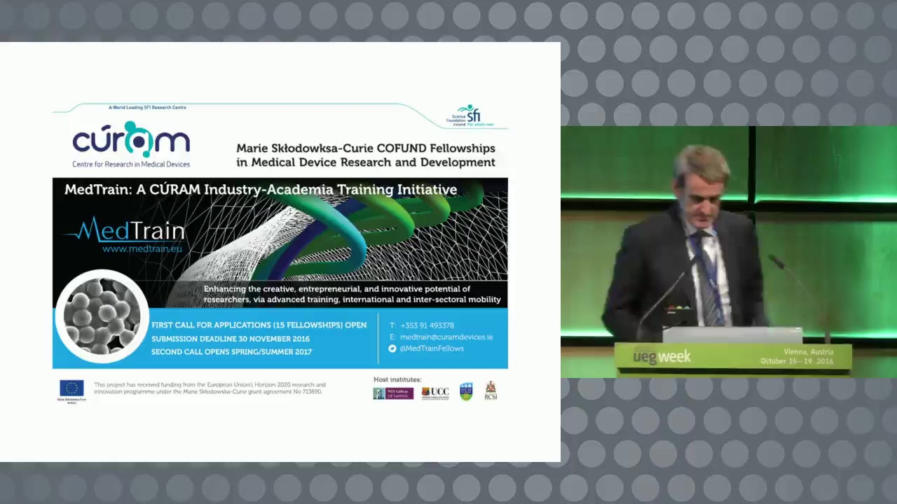Click the CÚRAM logo on the slide

(131, 139)
